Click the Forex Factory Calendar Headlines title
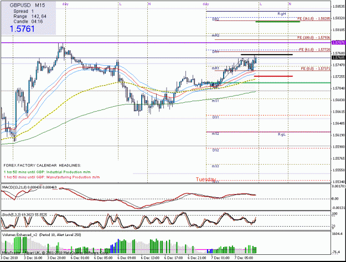Image resolution: width=346 pixels, height=262 pixels. (43, 165)
